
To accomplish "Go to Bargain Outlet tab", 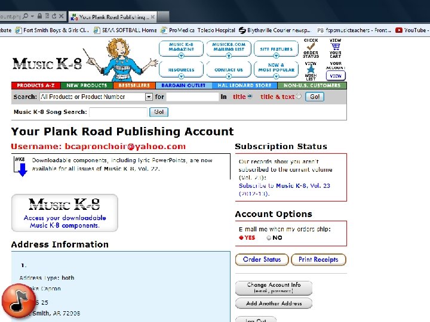I will coord(183,85).
